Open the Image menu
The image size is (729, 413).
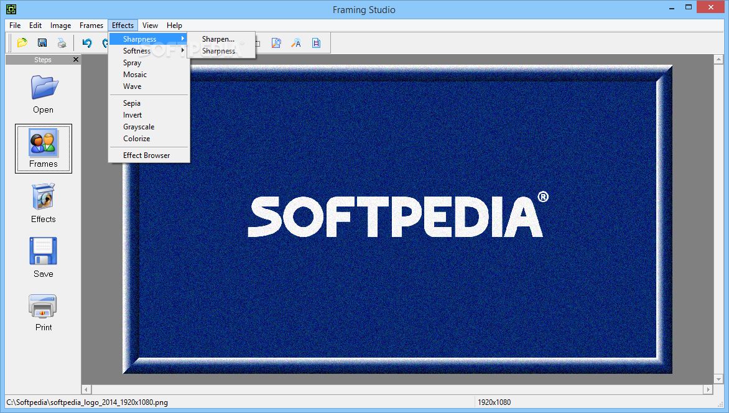60,26
